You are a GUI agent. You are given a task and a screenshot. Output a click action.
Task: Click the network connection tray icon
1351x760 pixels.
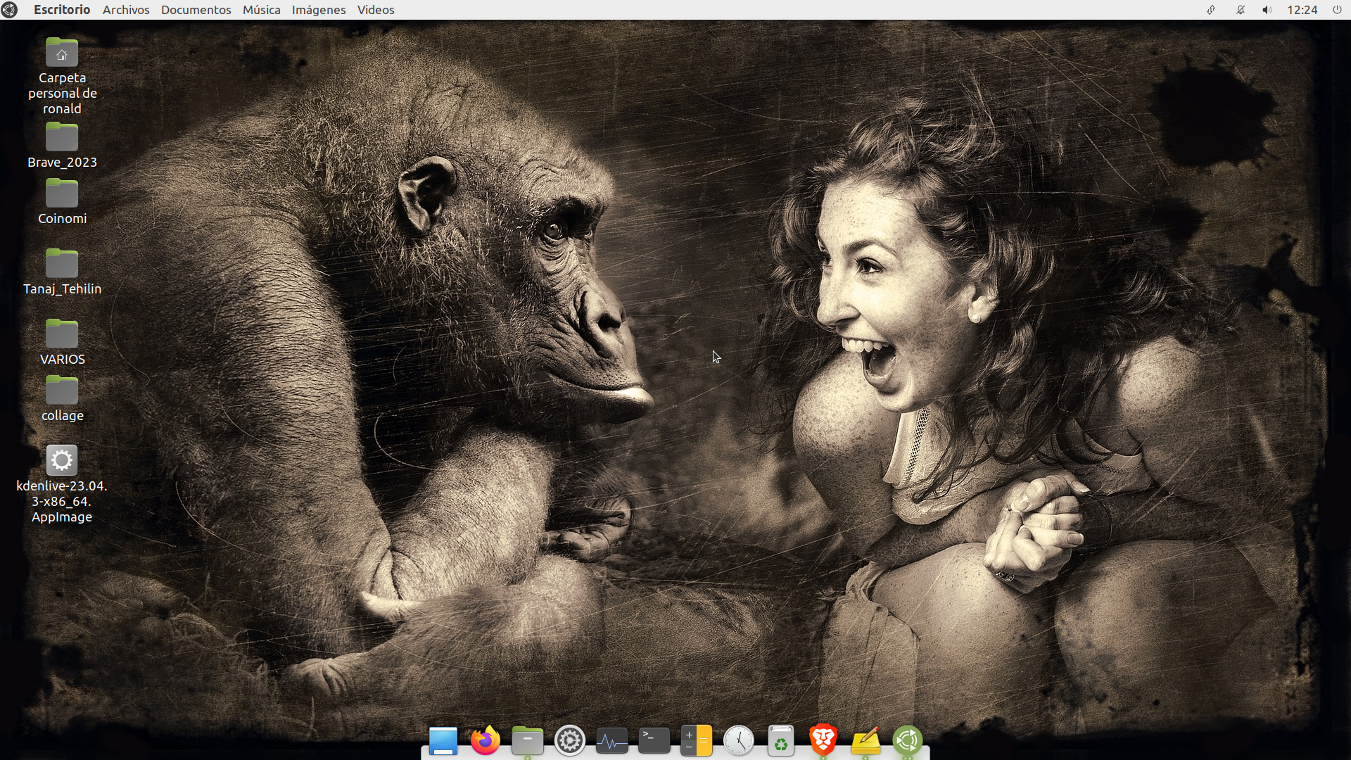click(x=1211, y=10)
